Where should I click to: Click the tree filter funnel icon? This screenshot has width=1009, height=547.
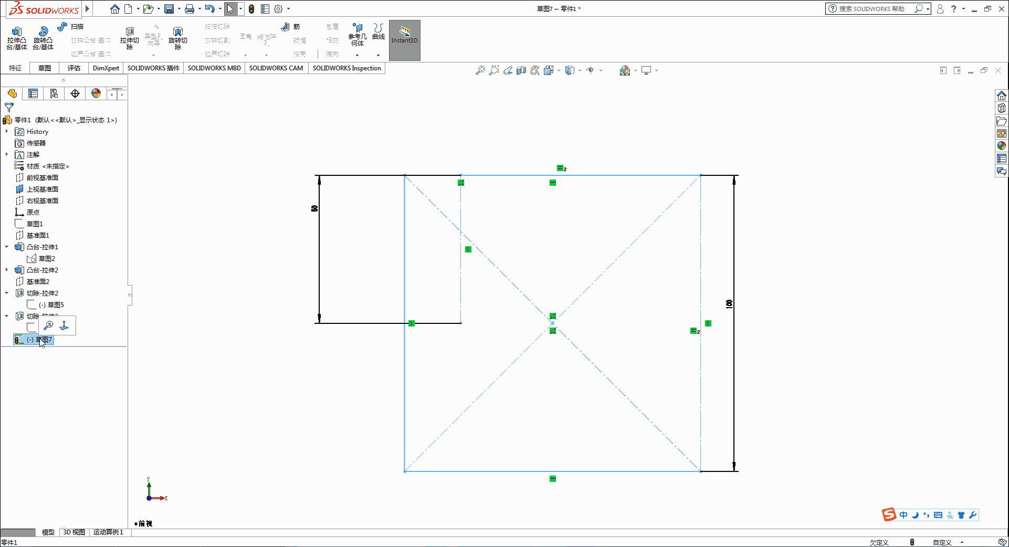[x=9, y=108]
